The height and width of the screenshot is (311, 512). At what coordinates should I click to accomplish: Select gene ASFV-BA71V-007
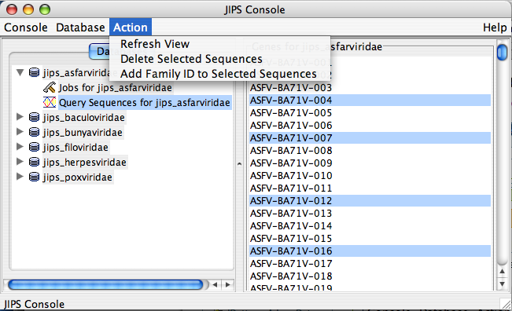(x=370, y=138)
